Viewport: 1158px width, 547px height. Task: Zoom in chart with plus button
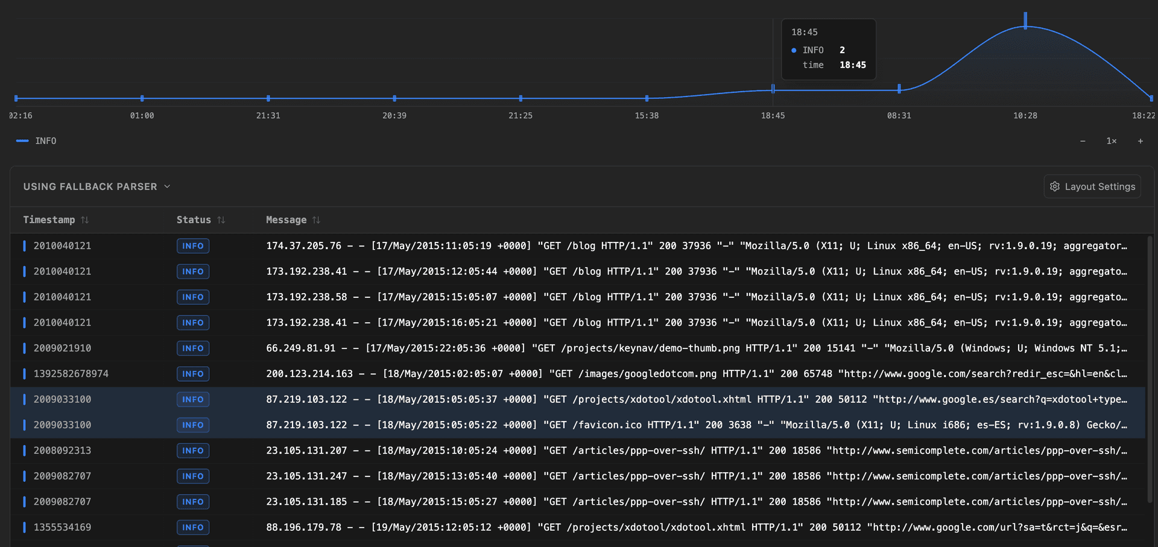1140,141
